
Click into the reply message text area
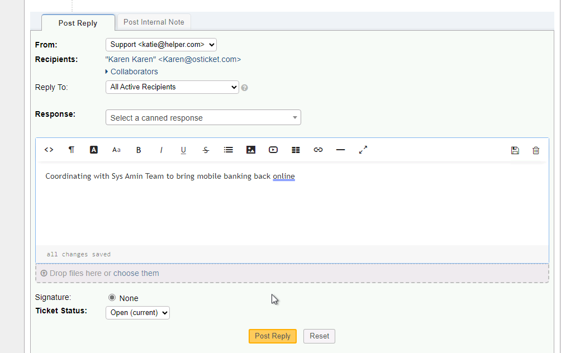coord(292,204)
